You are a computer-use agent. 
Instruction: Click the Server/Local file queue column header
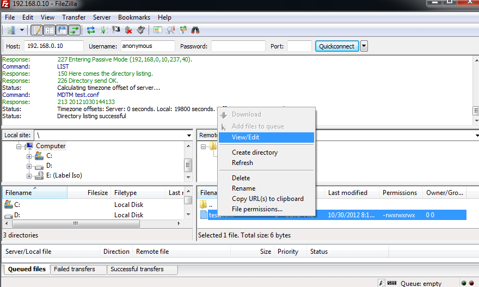tap(51, 252)
